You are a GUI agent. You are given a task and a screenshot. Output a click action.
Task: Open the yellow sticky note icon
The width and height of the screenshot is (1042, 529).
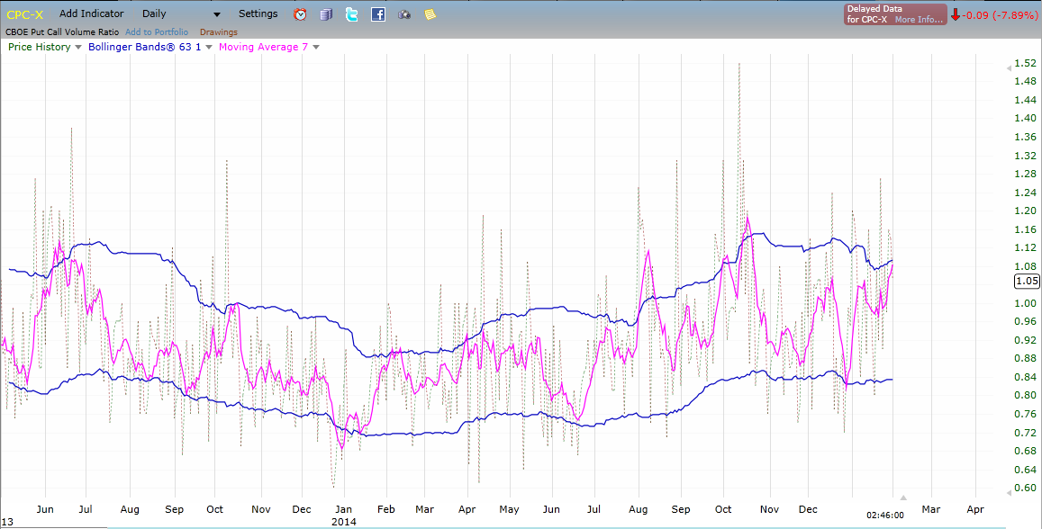(x=430, y=13)
